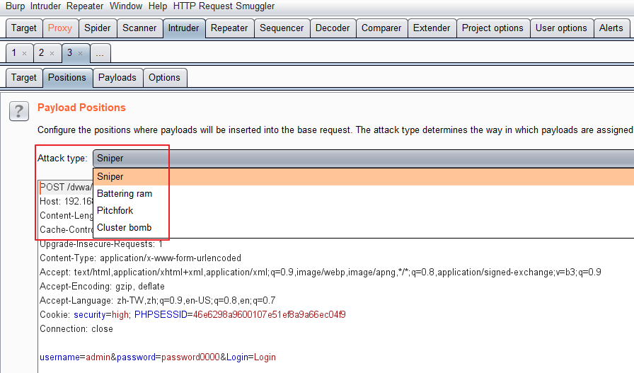The height and width of the screenshot is (373, 634).
Task: Switch to the Spider tab
Action: pos(97,28)
